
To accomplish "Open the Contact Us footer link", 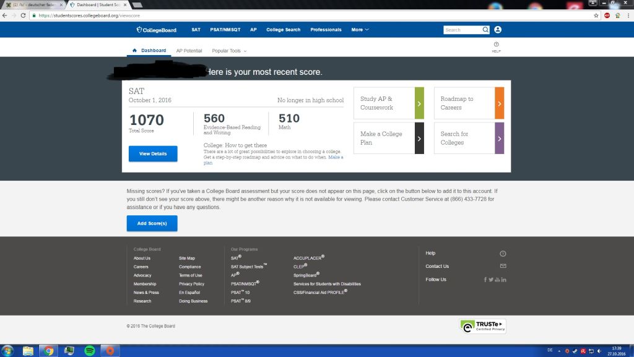I will coord(437,266).
